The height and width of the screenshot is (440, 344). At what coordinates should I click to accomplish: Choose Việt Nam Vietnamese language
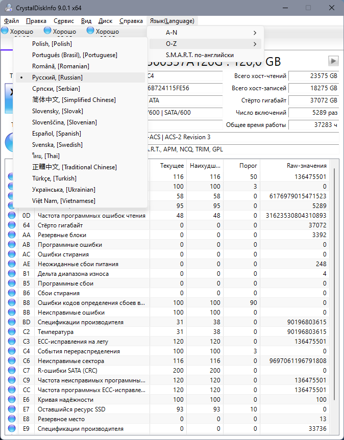click(x=80, y=201)
